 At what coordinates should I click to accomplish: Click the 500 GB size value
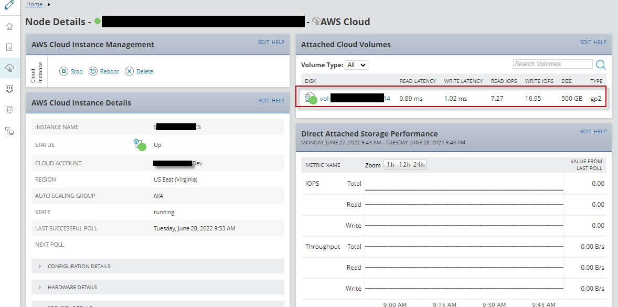[572, 99]
